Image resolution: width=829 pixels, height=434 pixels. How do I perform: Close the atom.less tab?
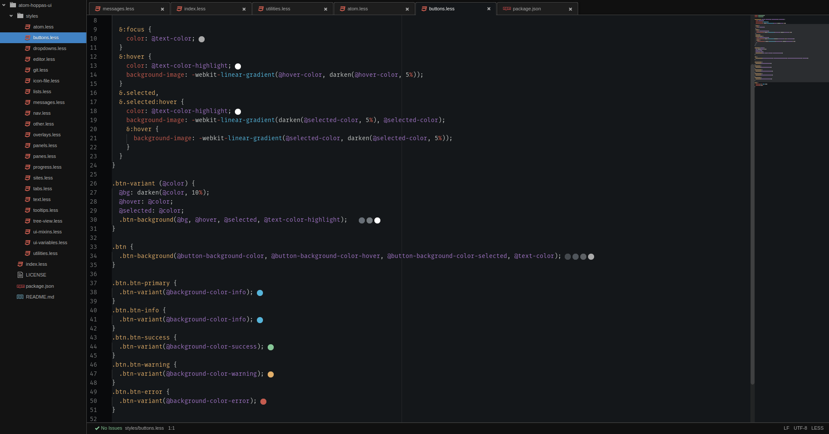[x=407, y=9]
